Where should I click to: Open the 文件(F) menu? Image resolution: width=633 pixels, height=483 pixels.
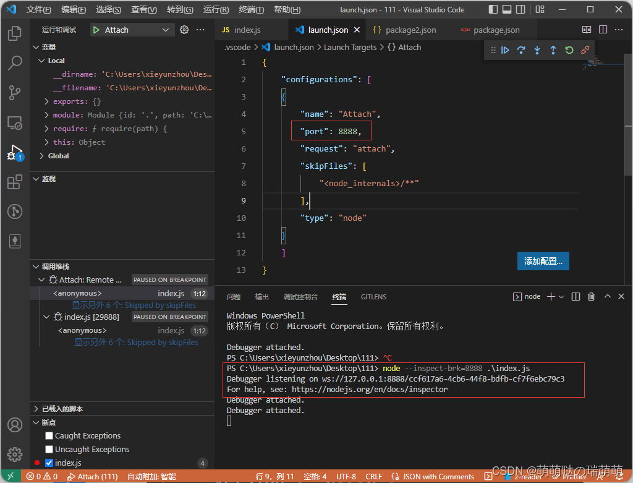(39, 10)
